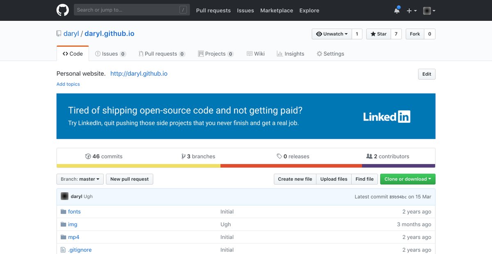492x254 pixels.
Task: Click the img folder icon
Action: [63, 224]
